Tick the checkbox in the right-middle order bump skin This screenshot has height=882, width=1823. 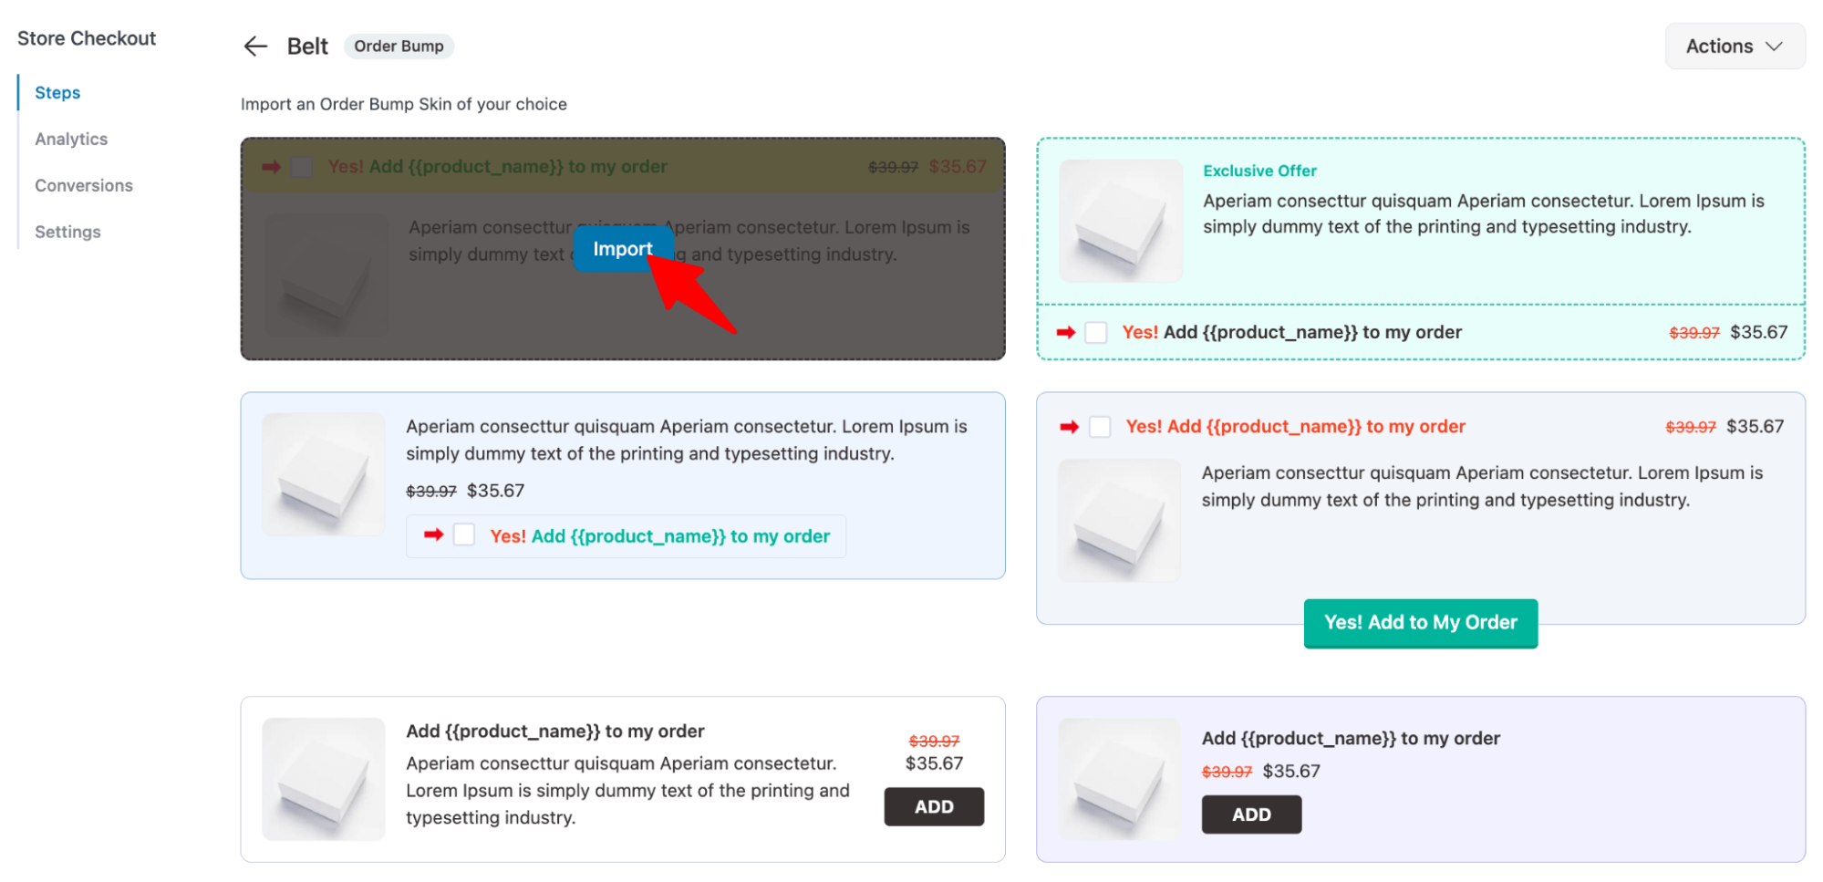tap(1100, 426)
